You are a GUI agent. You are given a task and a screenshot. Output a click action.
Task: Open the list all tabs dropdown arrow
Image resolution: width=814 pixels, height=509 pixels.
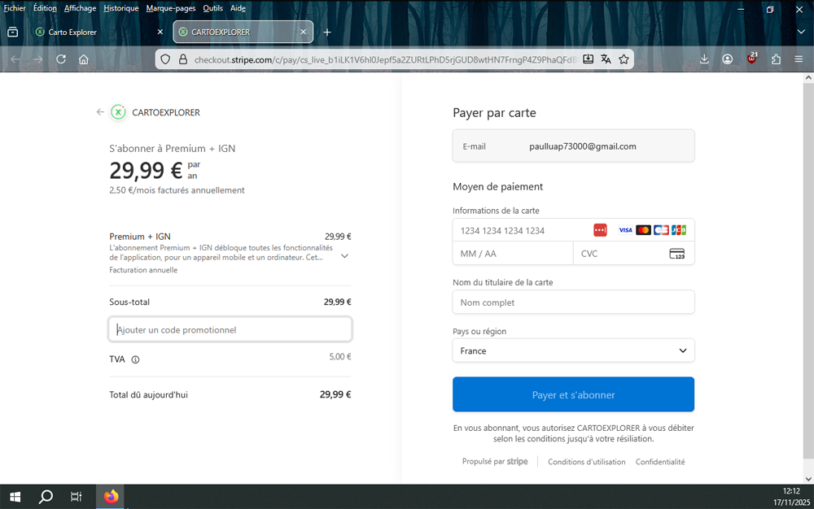tap(800, 32)
